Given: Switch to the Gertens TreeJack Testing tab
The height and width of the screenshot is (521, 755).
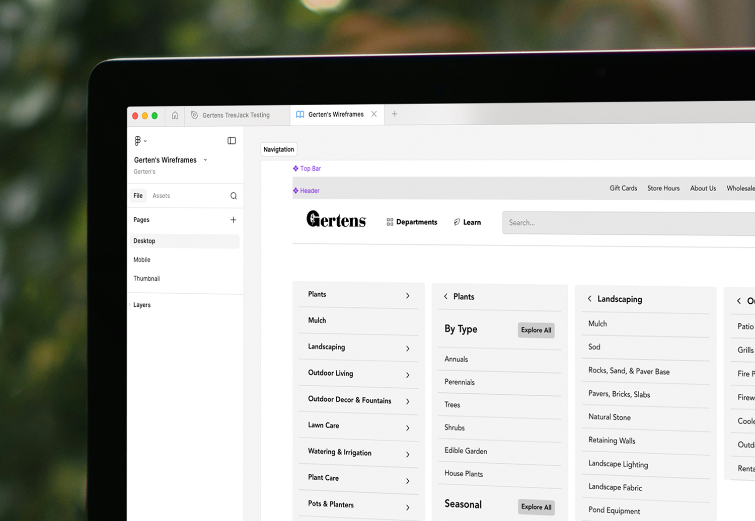Looking at the screenshot, I should click(x=236, y=115).
